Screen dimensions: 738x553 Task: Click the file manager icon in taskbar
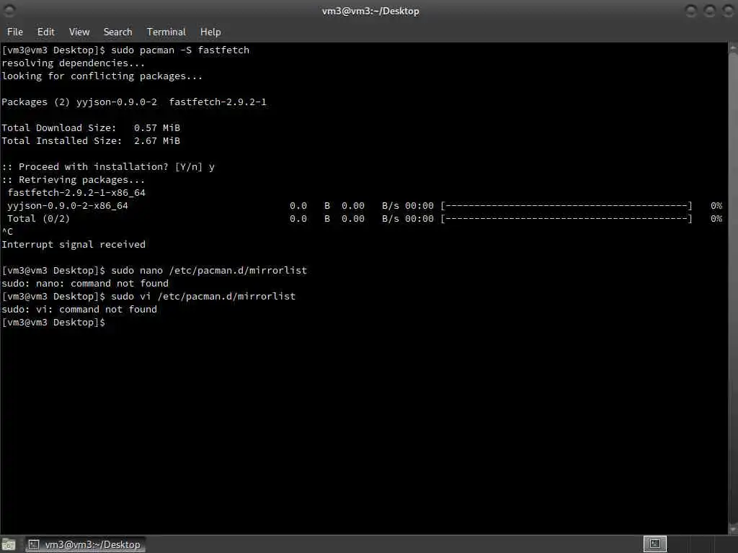[x=9, y=544]
